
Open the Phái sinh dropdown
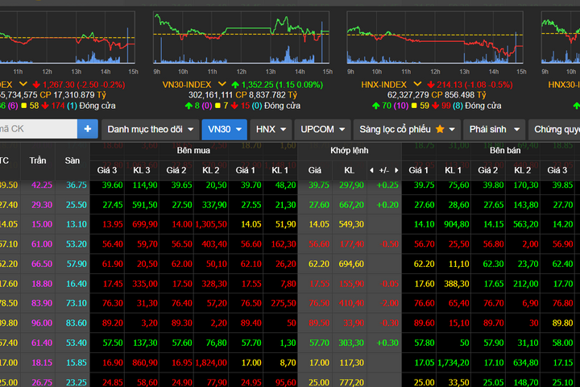(494, 129)
